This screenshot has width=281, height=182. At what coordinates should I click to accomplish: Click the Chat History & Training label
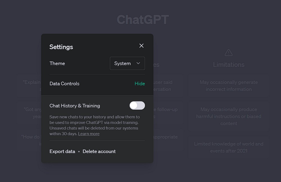click(75, 106)
